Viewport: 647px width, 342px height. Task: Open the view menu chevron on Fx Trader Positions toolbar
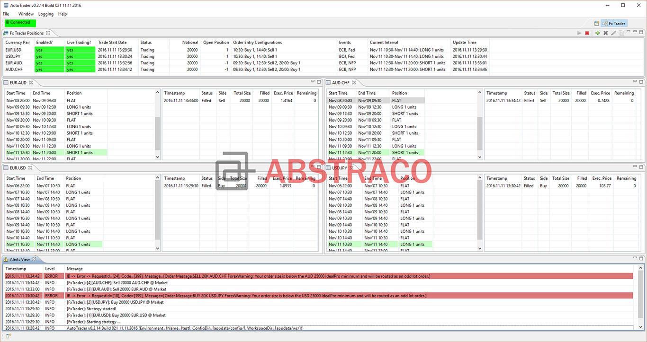[x=629, y=32]
